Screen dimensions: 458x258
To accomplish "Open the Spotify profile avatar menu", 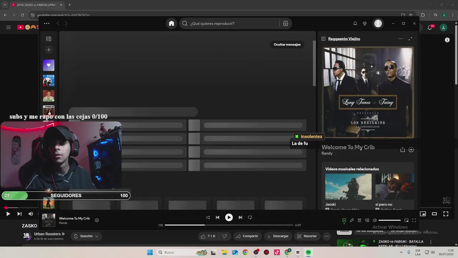I will [x=378, y=23].
